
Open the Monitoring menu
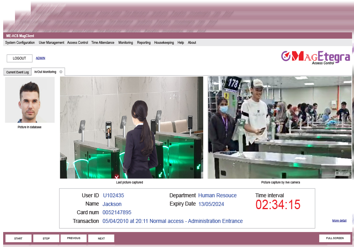tap(125, 43)
